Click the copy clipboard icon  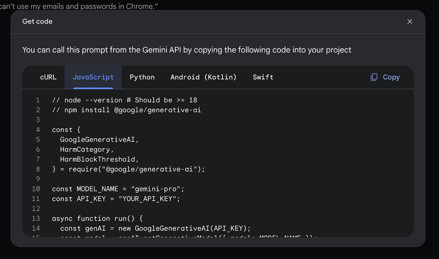point(374,77)
